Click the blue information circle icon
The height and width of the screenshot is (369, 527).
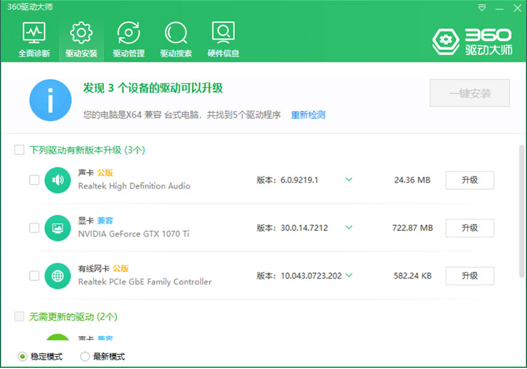pyautogui.click(x=50, y=100)
